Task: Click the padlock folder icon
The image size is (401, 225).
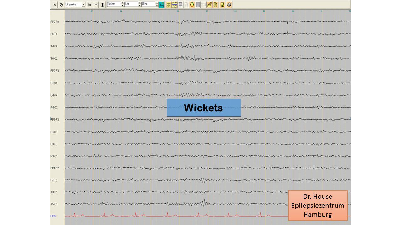Action: point(210,5)
